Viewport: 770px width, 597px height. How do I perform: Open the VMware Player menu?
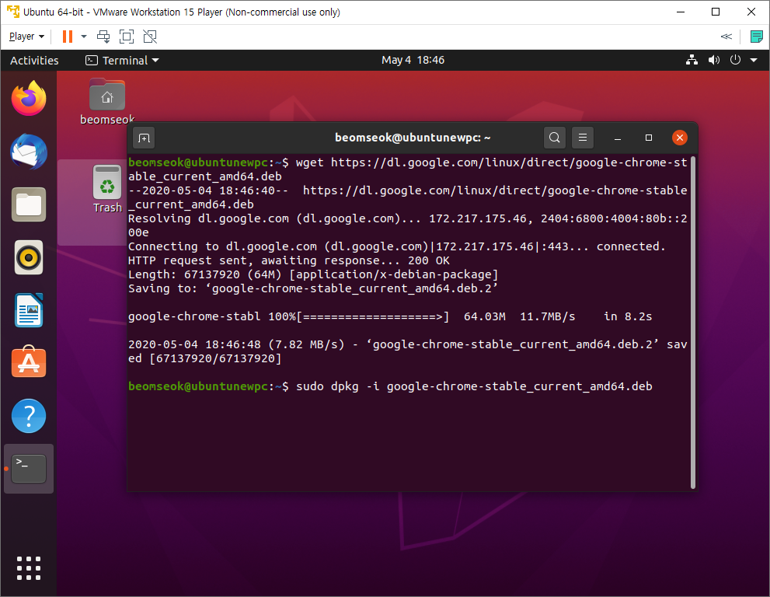pyautogui.click(x=26, y=37)
